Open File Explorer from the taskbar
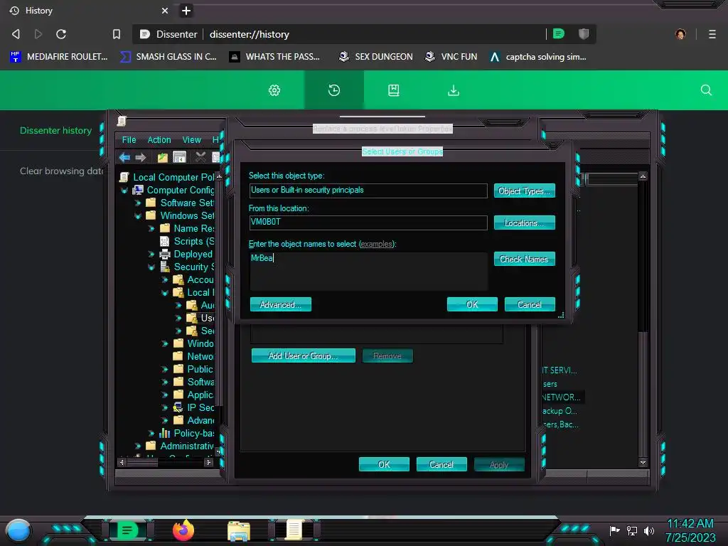This screenshot has width=728, height=546. (239, 531)
